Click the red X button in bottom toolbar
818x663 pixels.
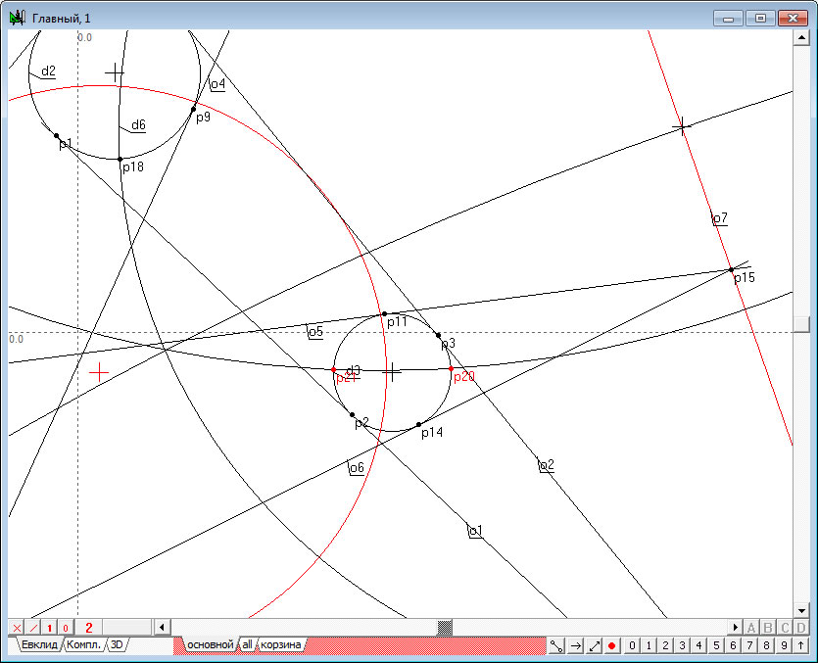17,628
